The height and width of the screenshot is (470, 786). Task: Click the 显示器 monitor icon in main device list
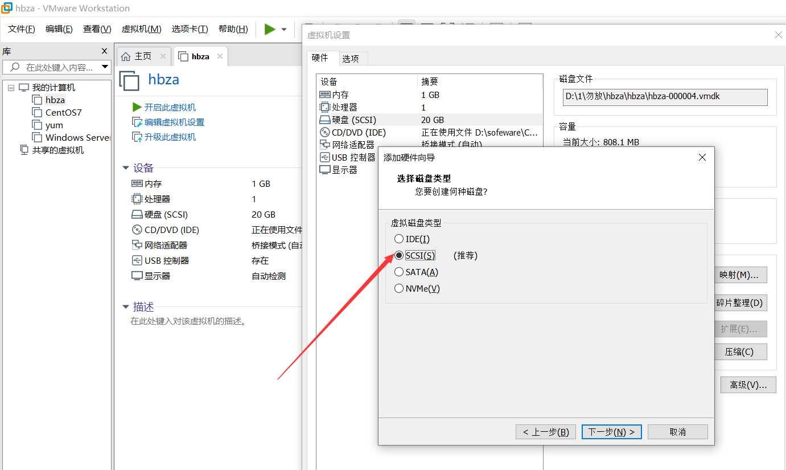[137, 276]
